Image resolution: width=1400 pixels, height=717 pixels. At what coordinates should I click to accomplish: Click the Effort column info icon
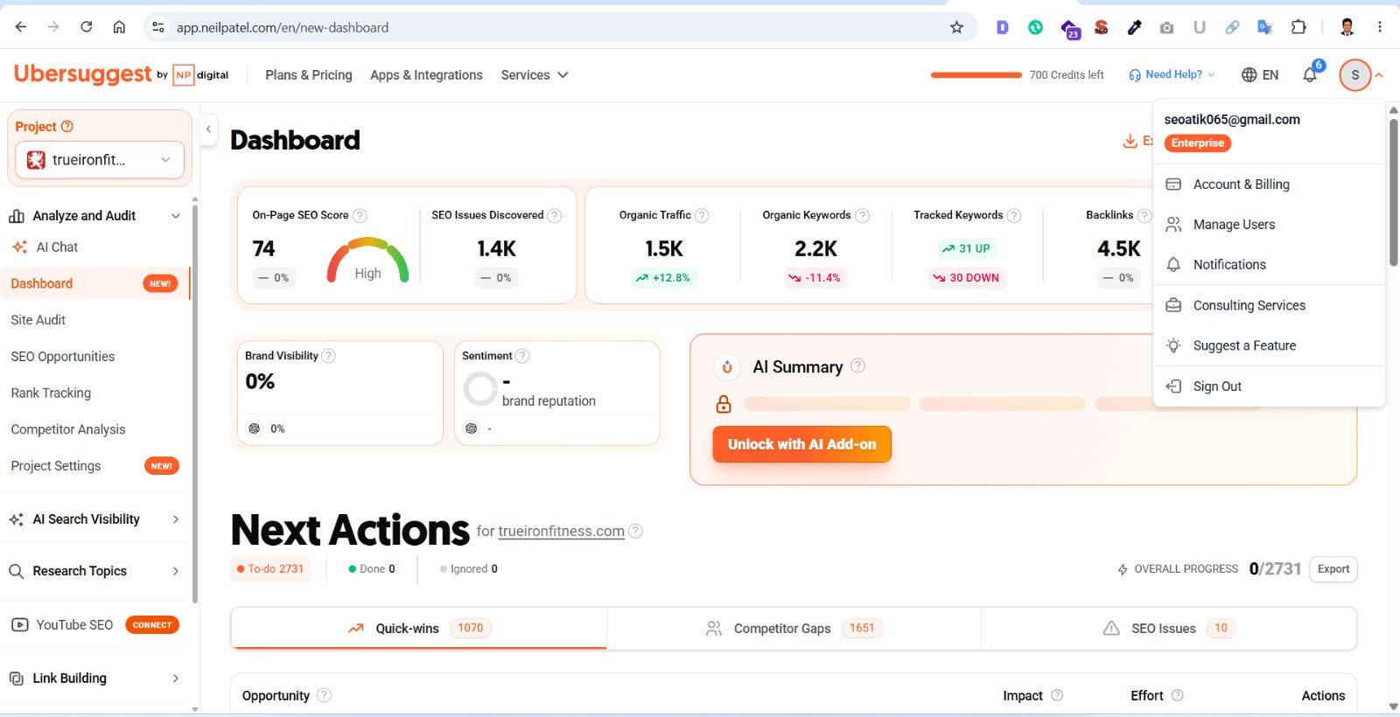[x=1177, y=695]
